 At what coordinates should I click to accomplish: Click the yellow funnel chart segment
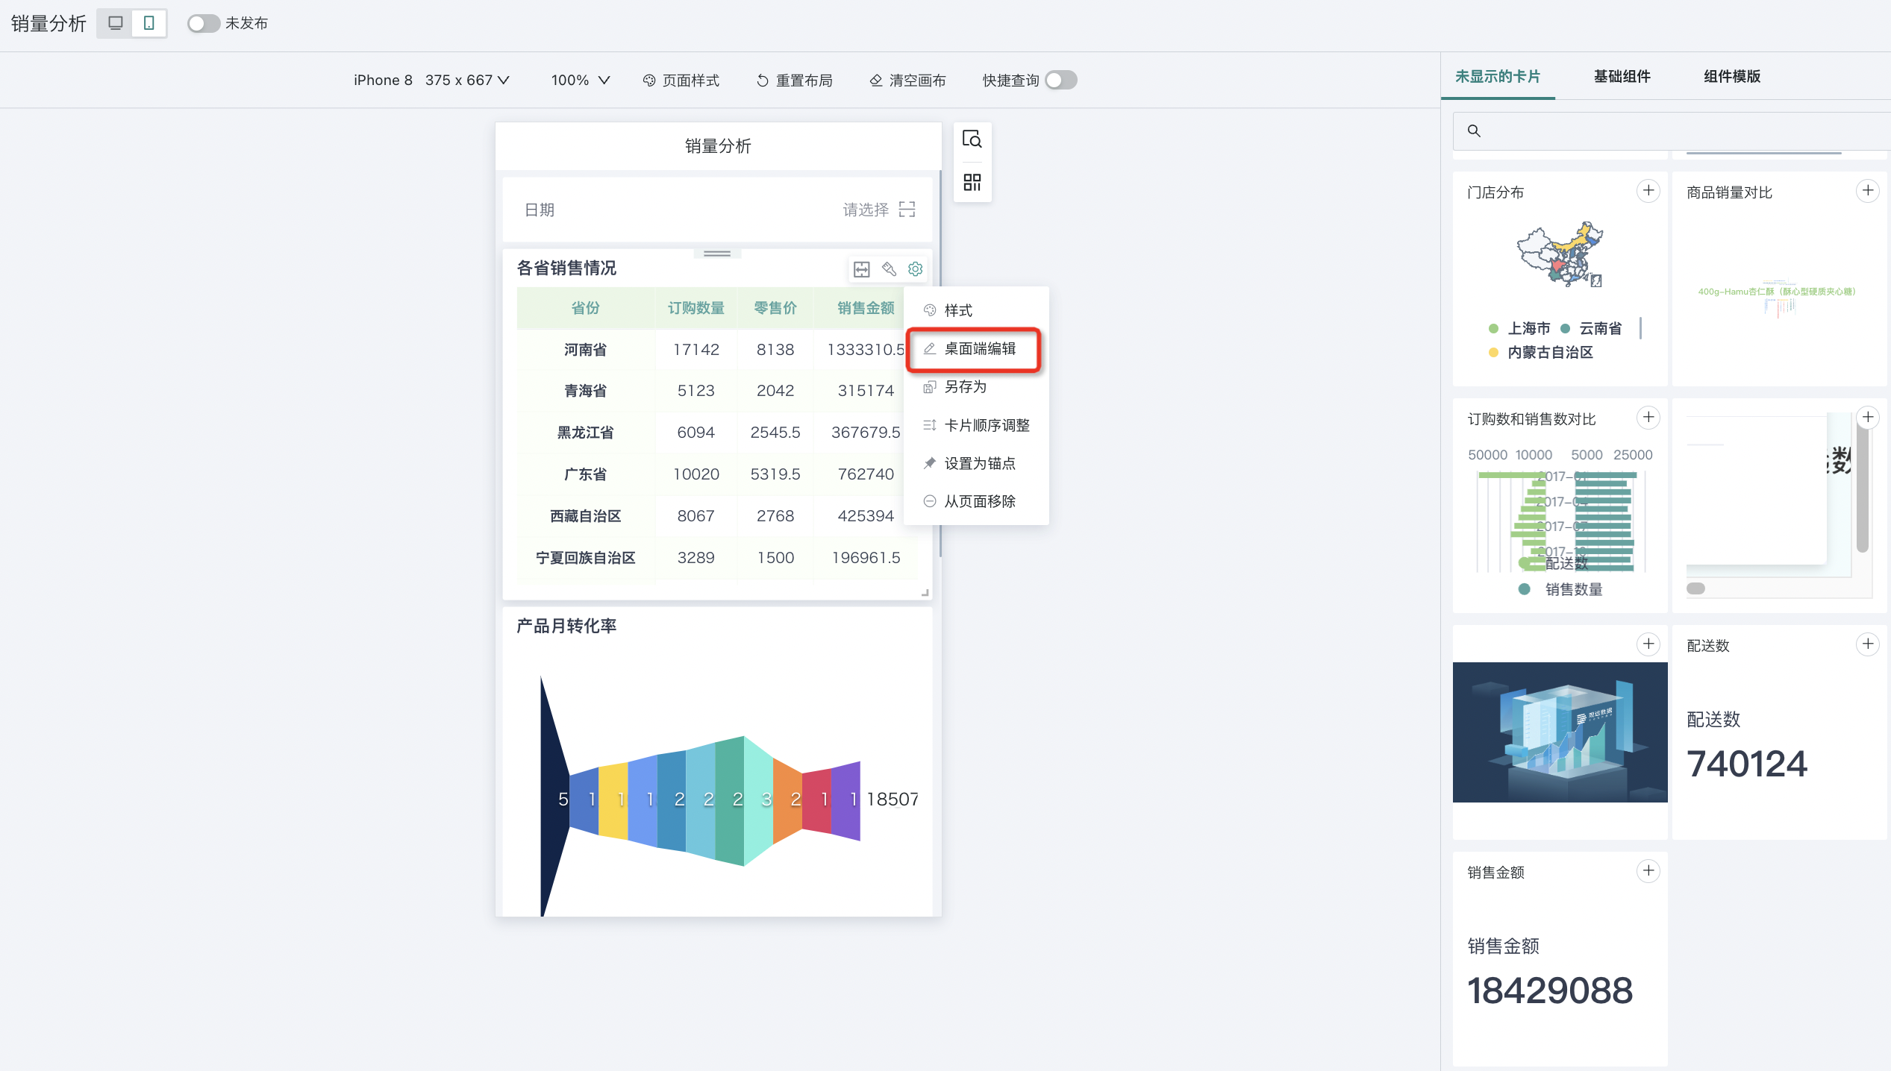click(613, 800)
